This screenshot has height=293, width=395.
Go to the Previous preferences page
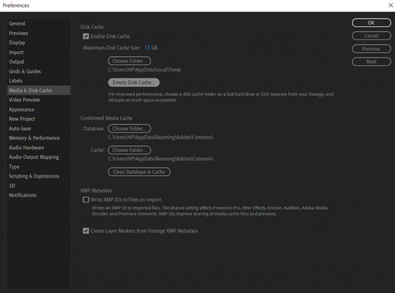tap(371, 49)
